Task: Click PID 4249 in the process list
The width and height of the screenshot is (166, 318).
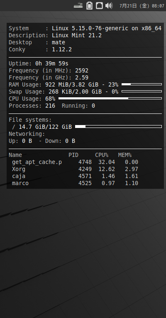Action: pyautogui.click(x=85, y=169)
